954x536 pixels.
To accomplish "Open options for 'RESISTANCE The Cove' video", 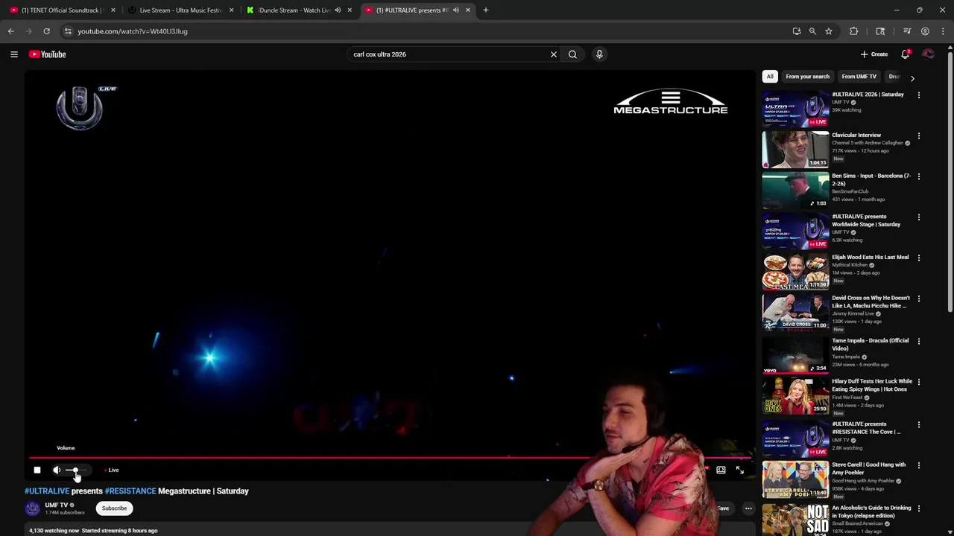I will point(918,425).
